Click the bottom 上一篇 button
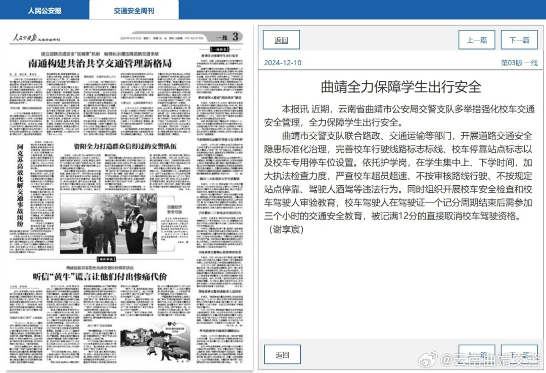Screen dimensions: 546x373 (x=476, y=354)
